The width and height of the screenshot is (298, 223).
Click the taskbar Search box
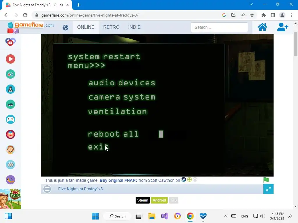pos(117,216)
